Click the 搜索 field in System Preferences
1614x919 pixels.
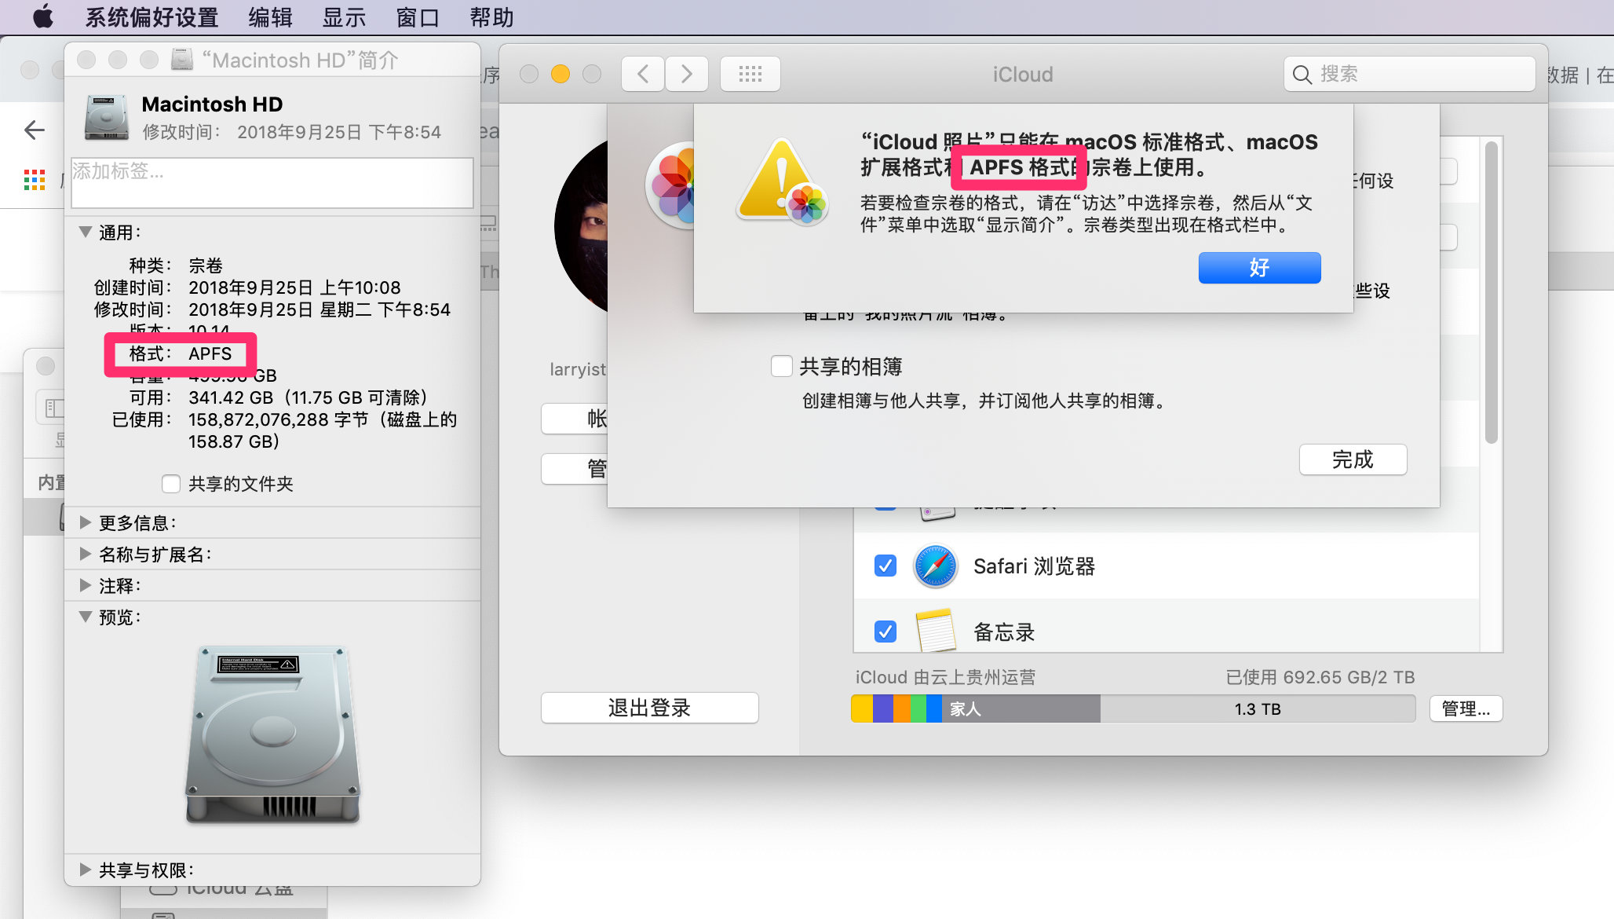click(1410, 74)
